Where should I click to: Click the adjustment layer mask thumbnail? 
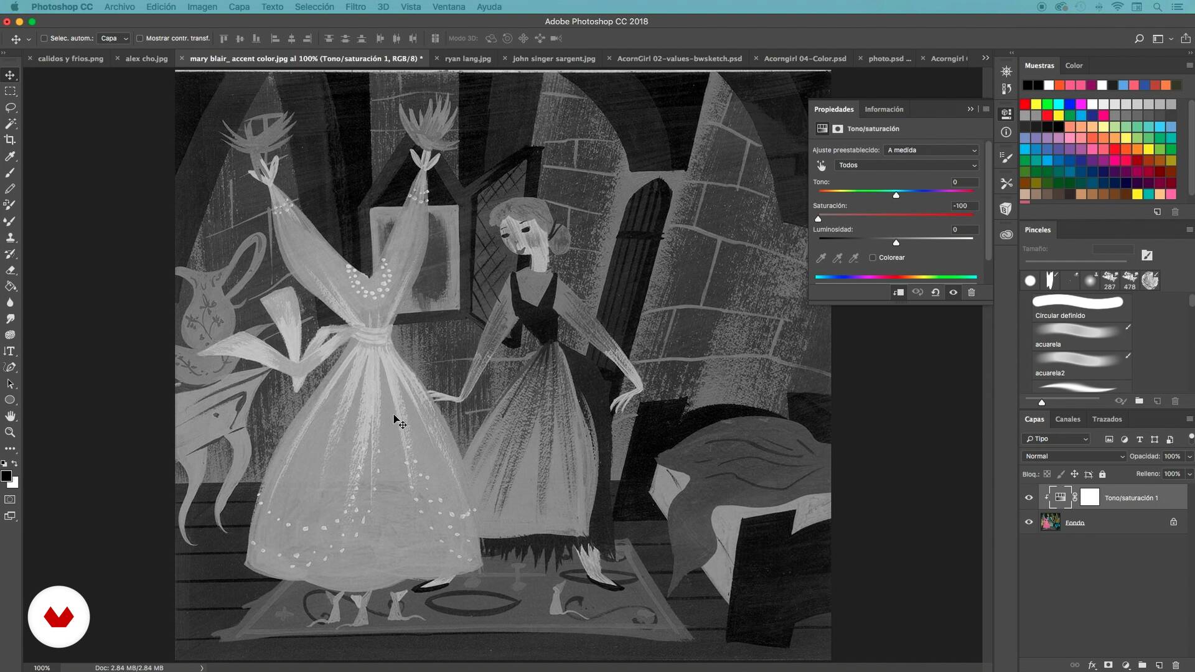[x=1090, y=497]
